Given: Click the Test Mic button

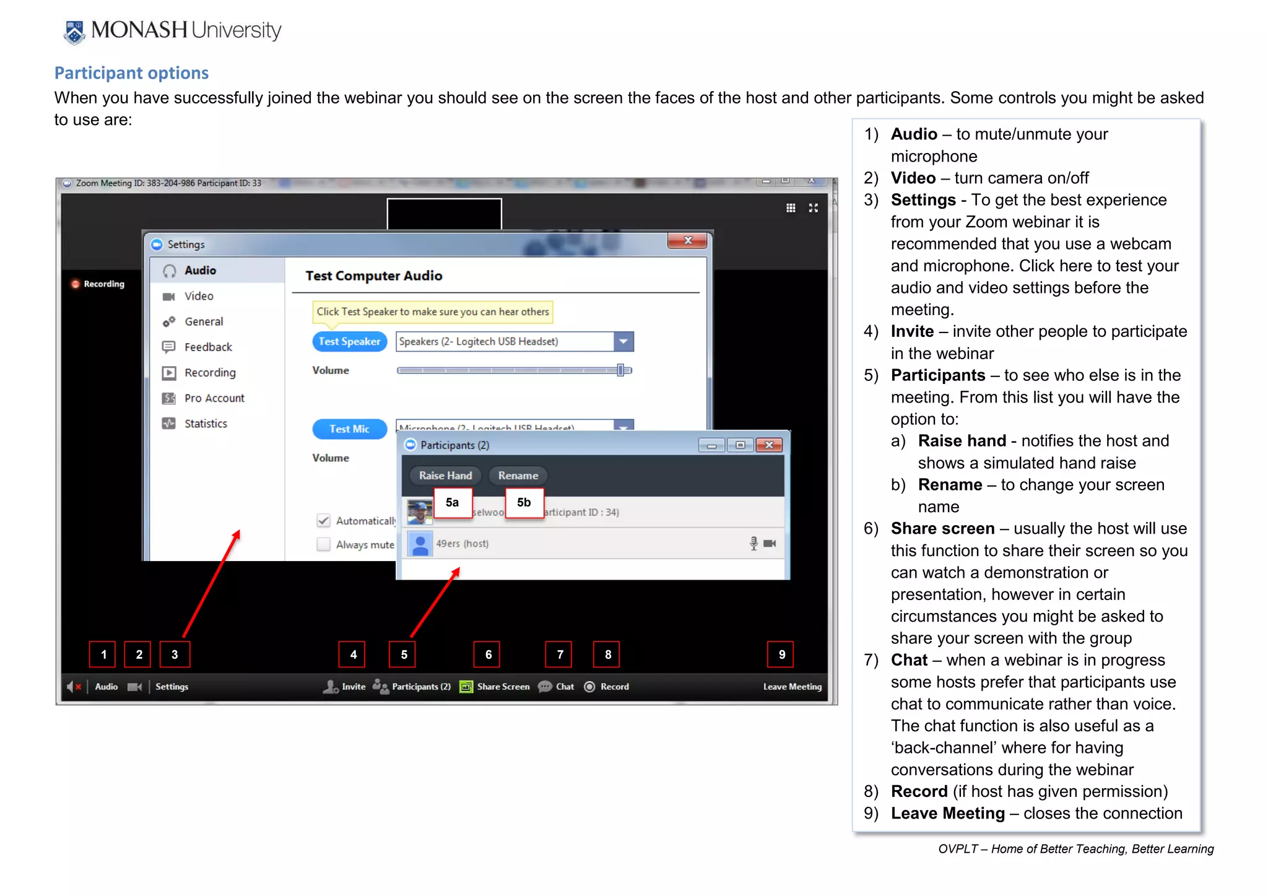Looking at the screenshot, I should tap(349, 428).
